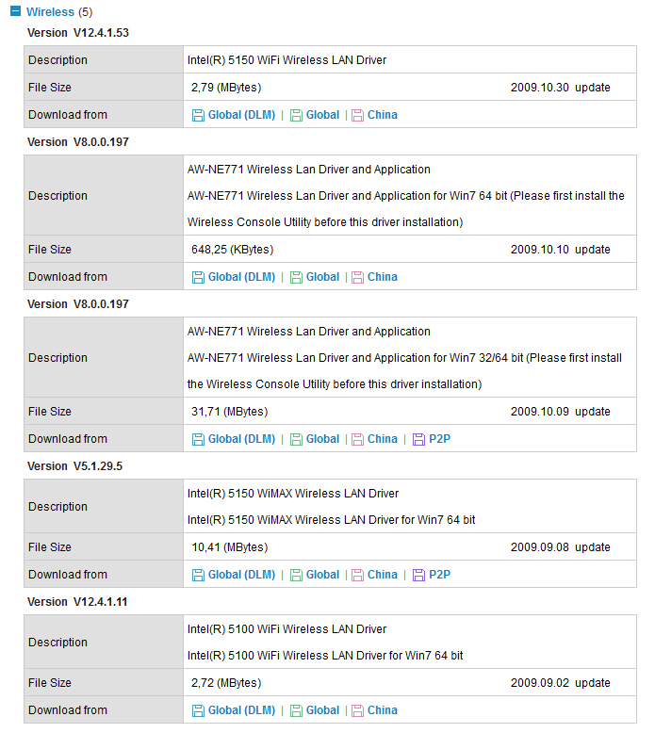Image resolution: width=655 pixels, height=733 pixels.
Task: Download 31,71 MBytes driver via Global (DLM) link
Action: [241, 439]
